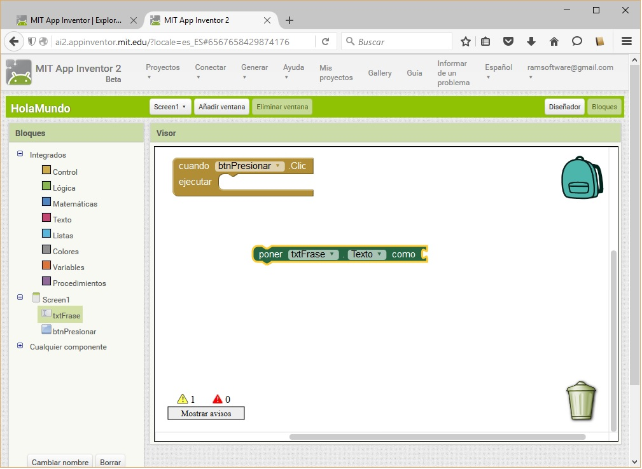Image resolution: width=642 pixels, height=469 pixels.
Task: Open the Firefox hamburger menu
Action: (626, 42)
